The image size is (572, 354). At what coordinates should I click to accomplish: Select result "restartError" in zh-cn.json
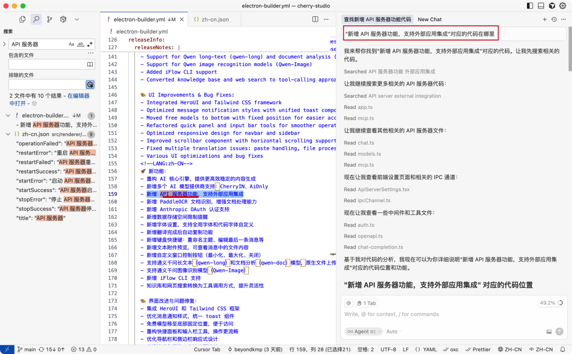(56, 153)
